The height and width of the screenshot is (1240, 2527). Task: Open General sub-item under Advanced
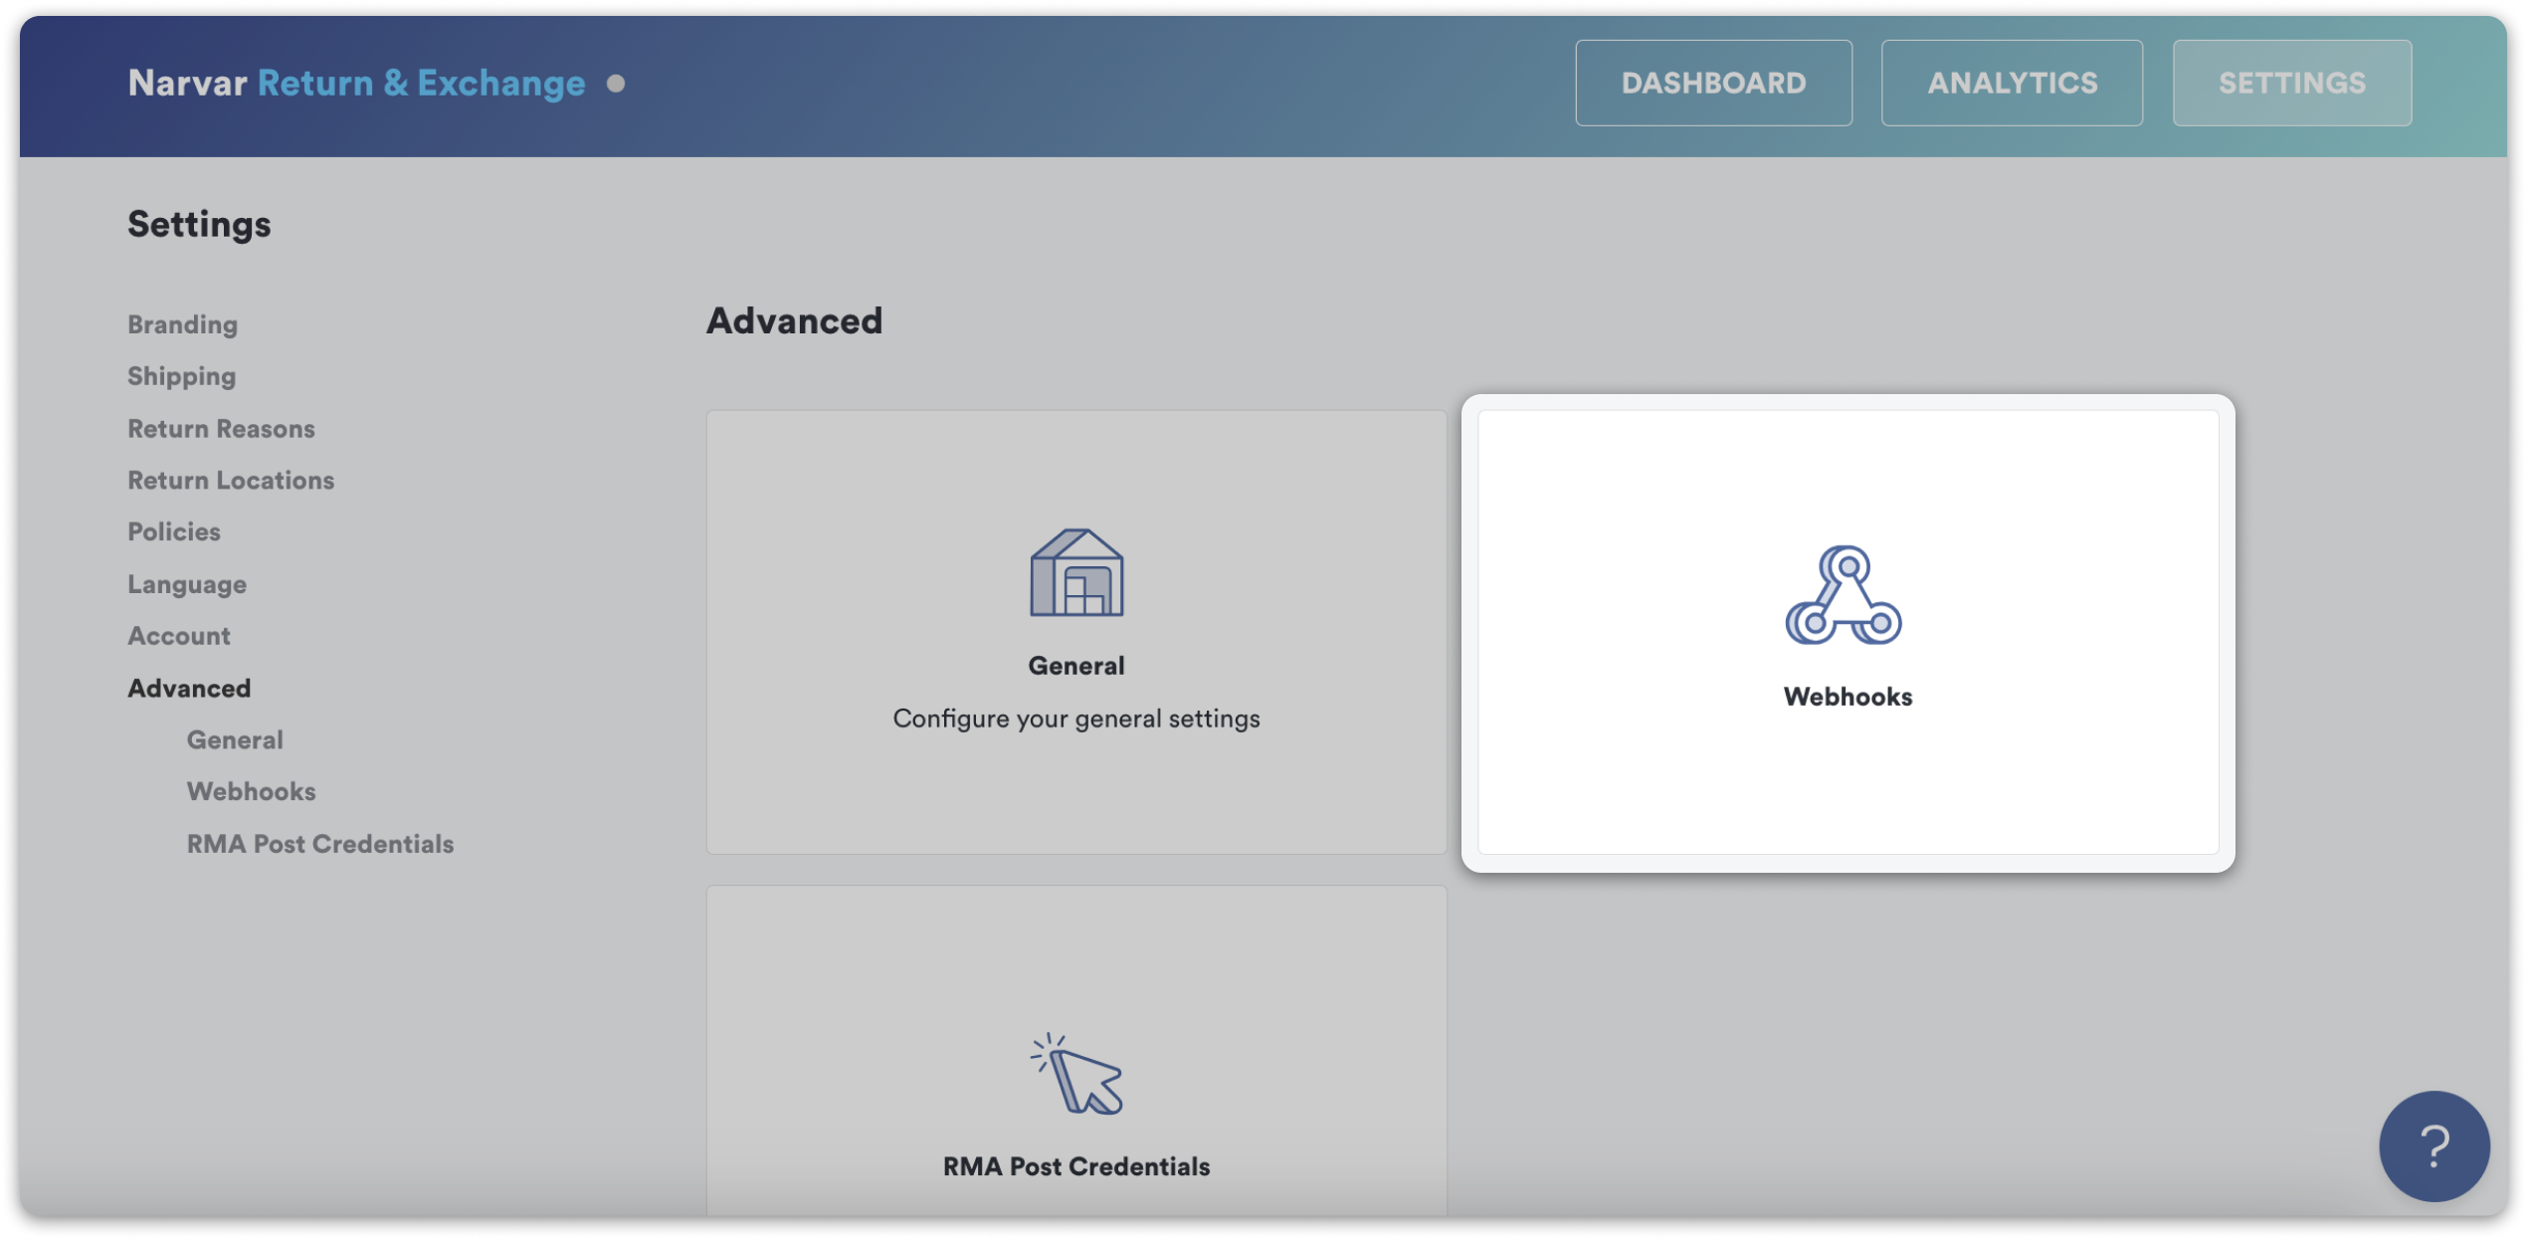235,740
